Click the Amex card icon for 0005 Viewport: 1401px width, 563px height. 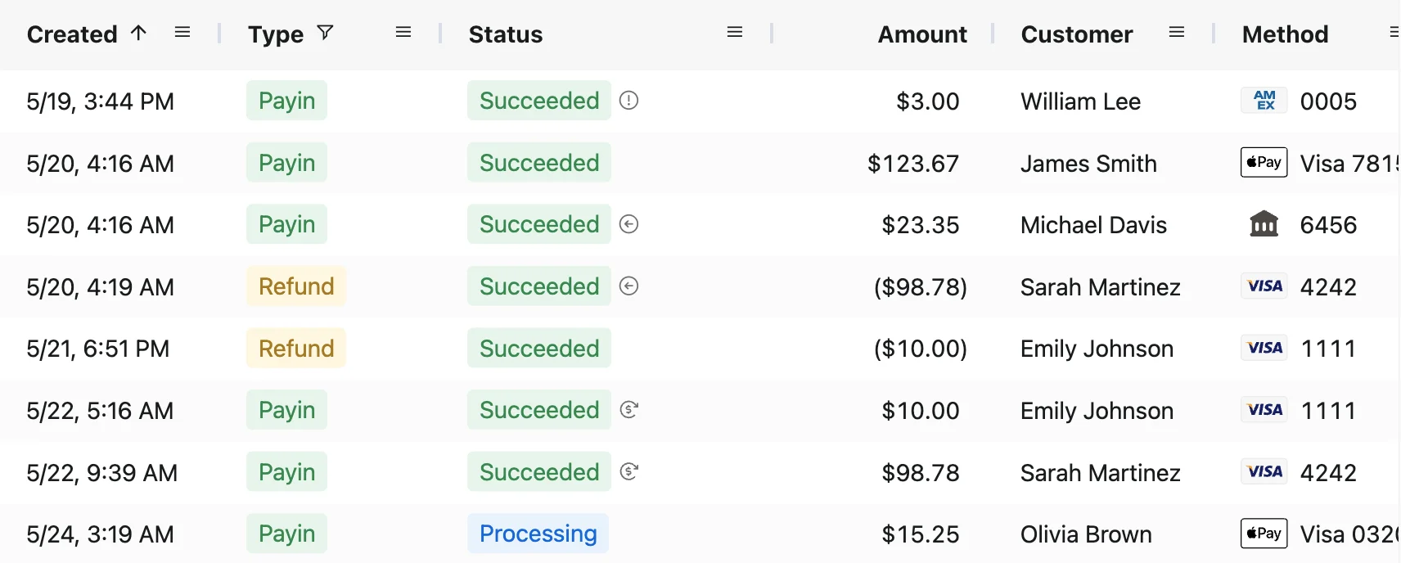click(1264, 101)
